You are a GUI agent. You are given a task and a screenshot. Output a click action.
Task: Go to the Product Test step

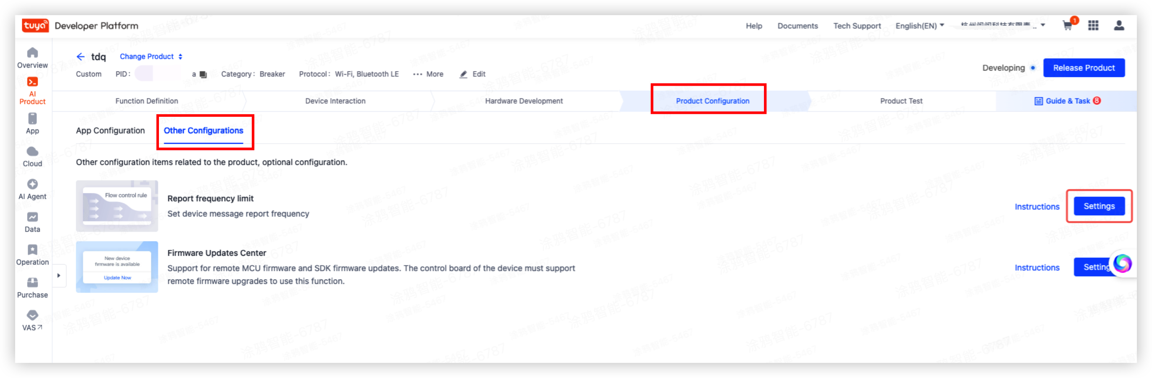[901, 101]
